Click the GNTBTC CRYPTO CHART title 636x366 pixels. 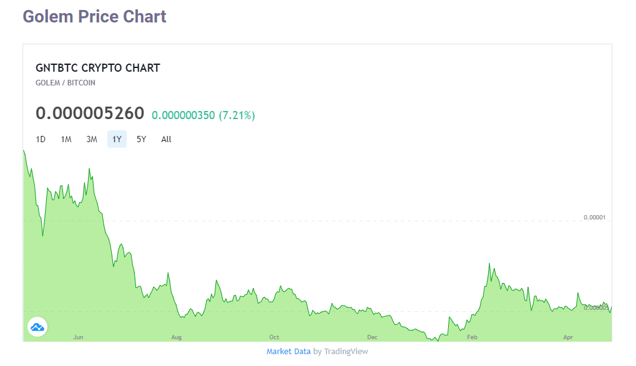pos(97,68)
